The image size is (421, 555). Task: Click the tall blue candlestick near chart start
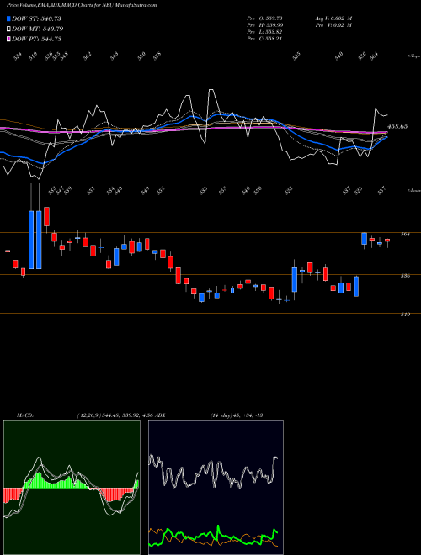tap(31, 240)
